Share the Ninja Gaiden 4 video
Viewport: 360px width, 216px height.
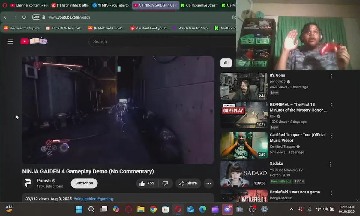(x=188, y=183)
